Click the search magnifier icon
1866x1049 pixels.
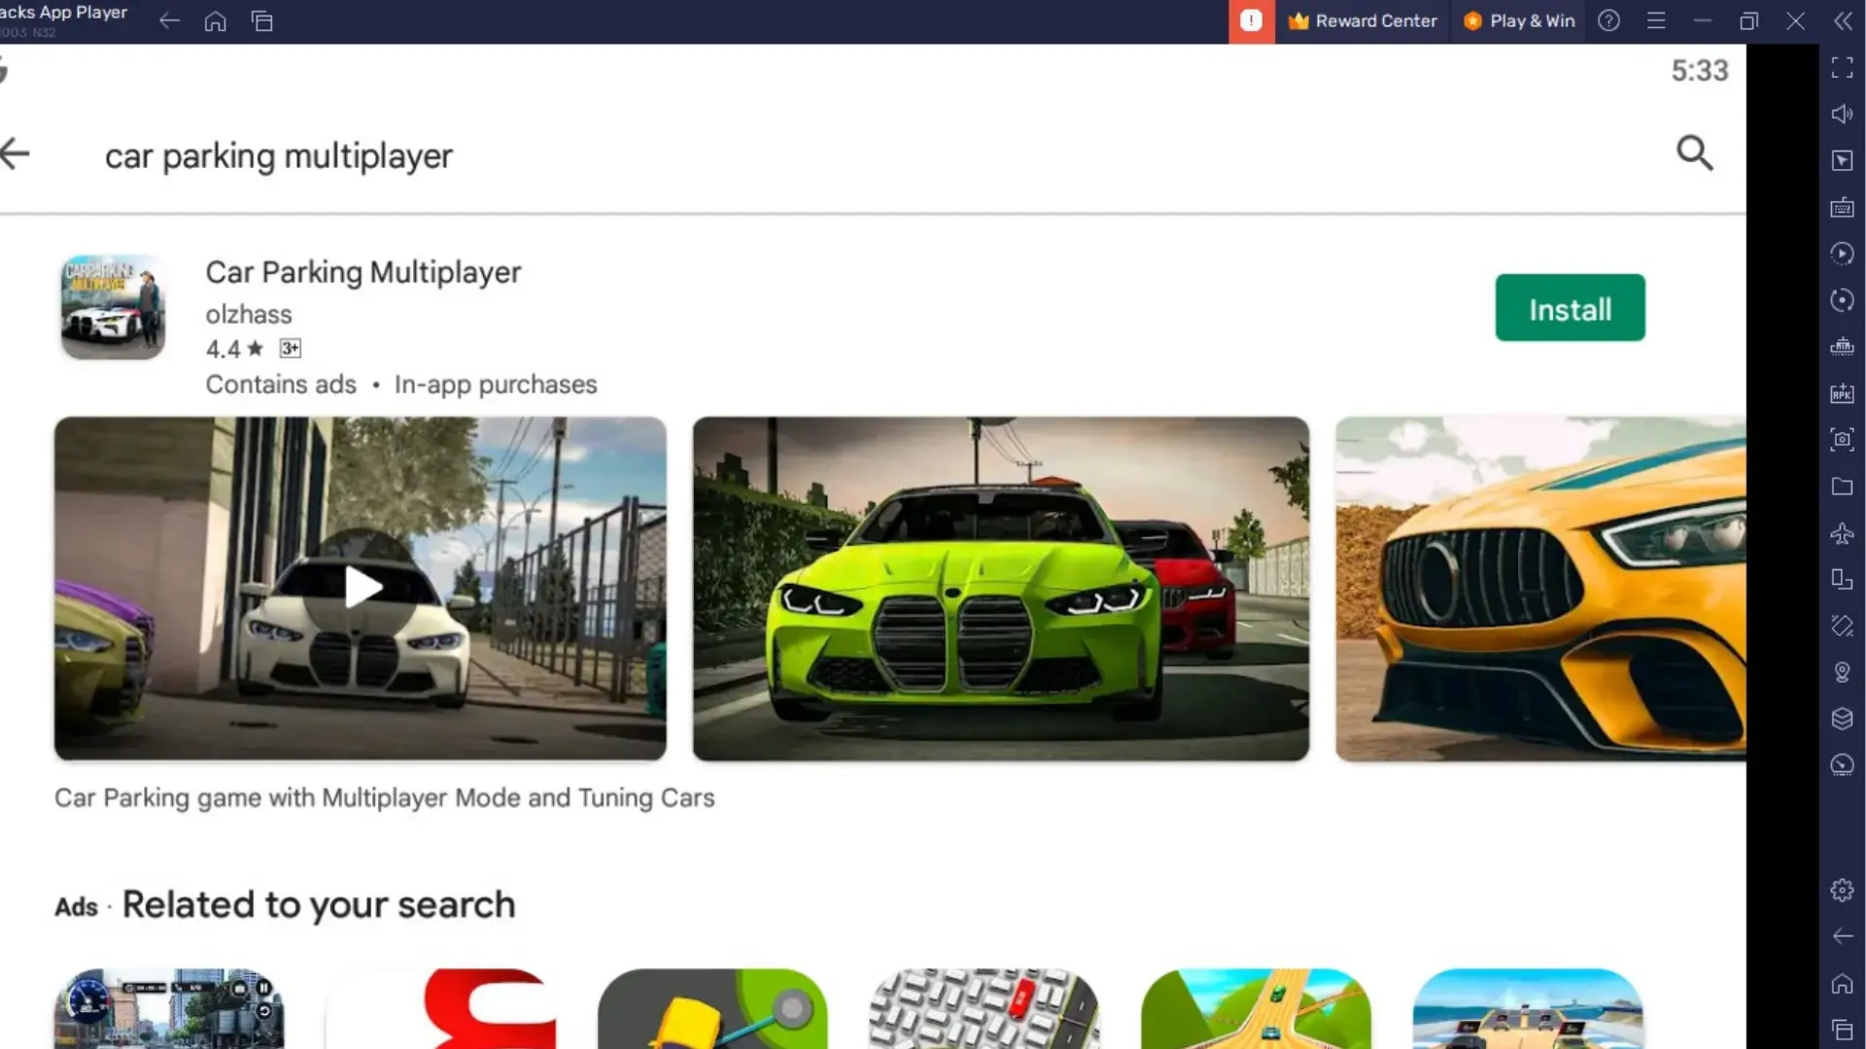[1695, 152]
